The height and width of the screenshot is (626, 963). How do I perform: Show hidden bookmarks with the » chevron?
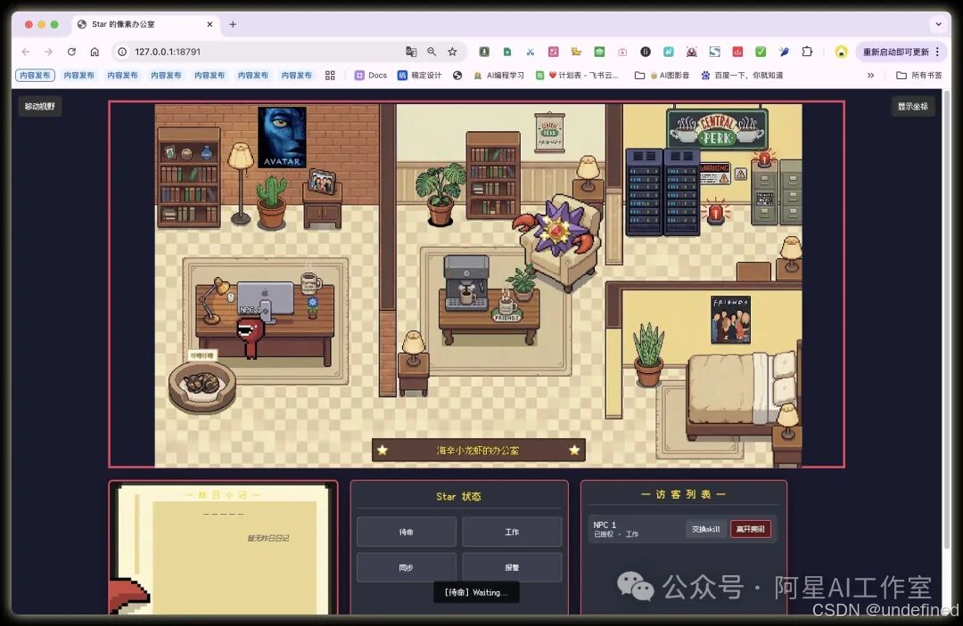pos(870,76)
